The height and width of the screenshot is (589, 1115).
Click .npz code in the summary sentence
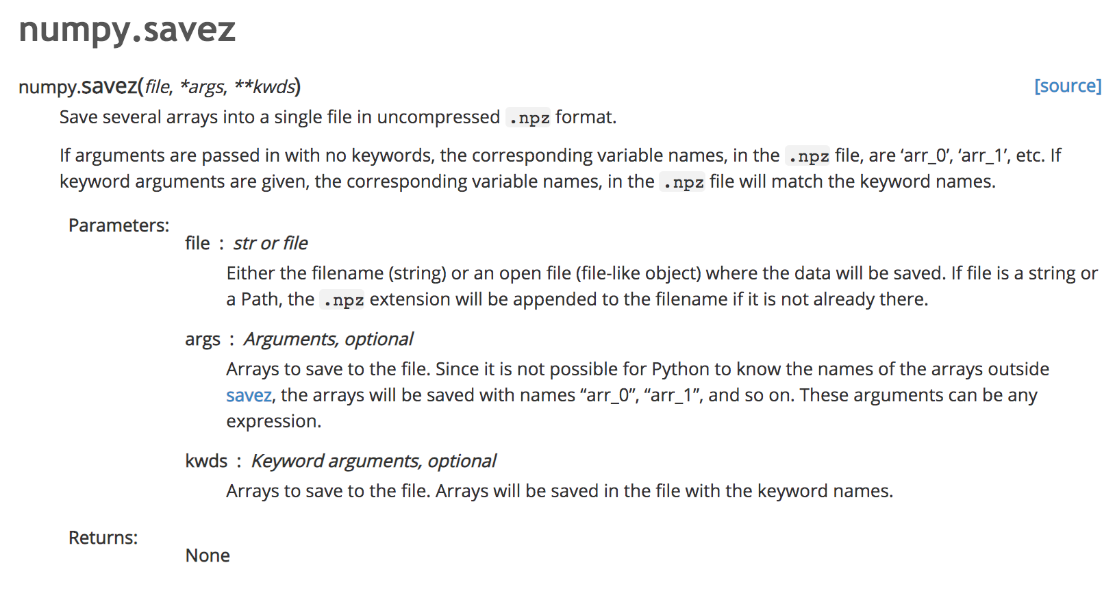coord(529,118)
